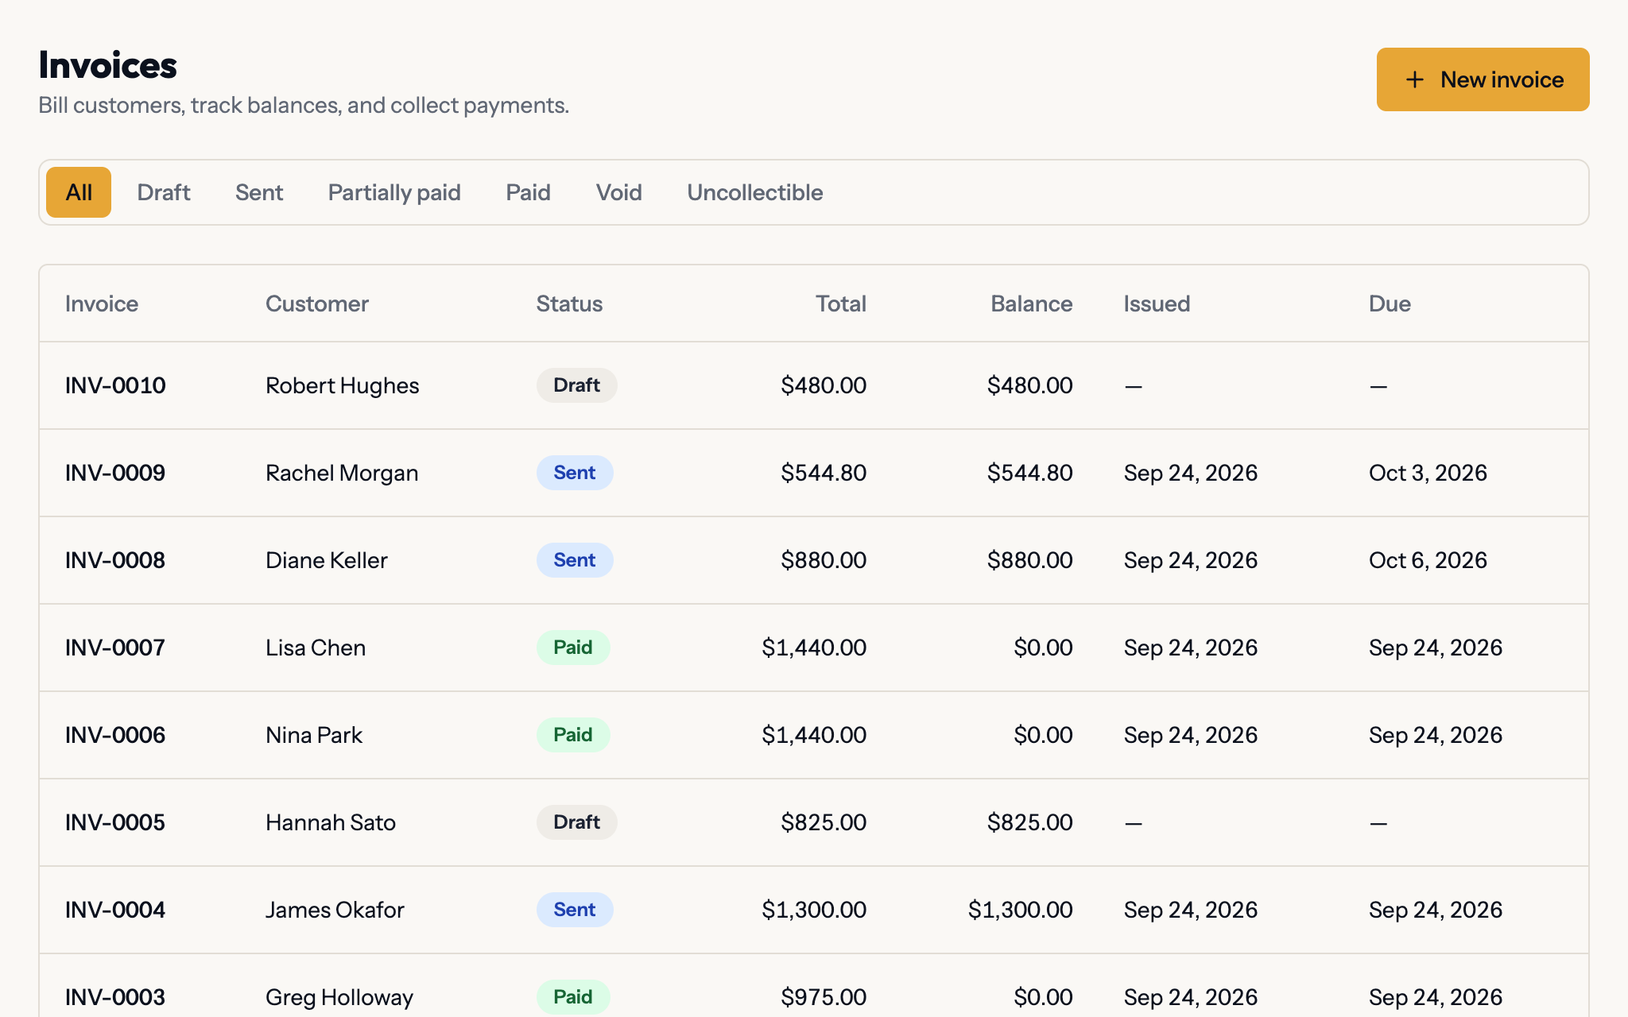Click the Draft badge for INV-0010
This screenshot has height=1017, width=1628.
pos(576,385)
